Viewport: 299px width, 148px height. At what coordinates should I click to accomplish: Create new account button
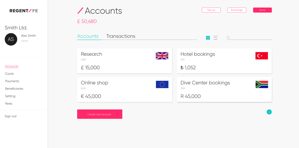tap(100, 114)
